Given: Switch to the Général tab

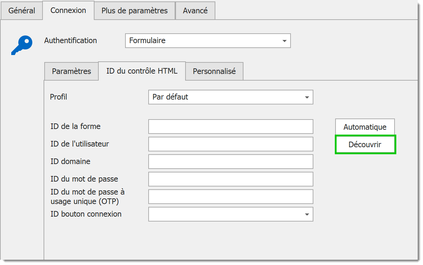Looking at the screenshot, I should pyautogui.click(x=22, y=11).
